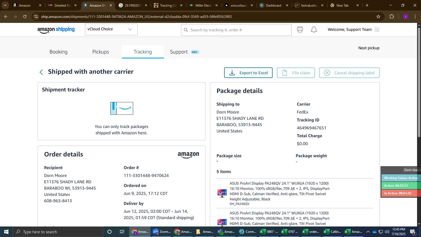The image size is (421, 237).
Task: Click the Working Status: Active bar
Action: tap(401, 178)
